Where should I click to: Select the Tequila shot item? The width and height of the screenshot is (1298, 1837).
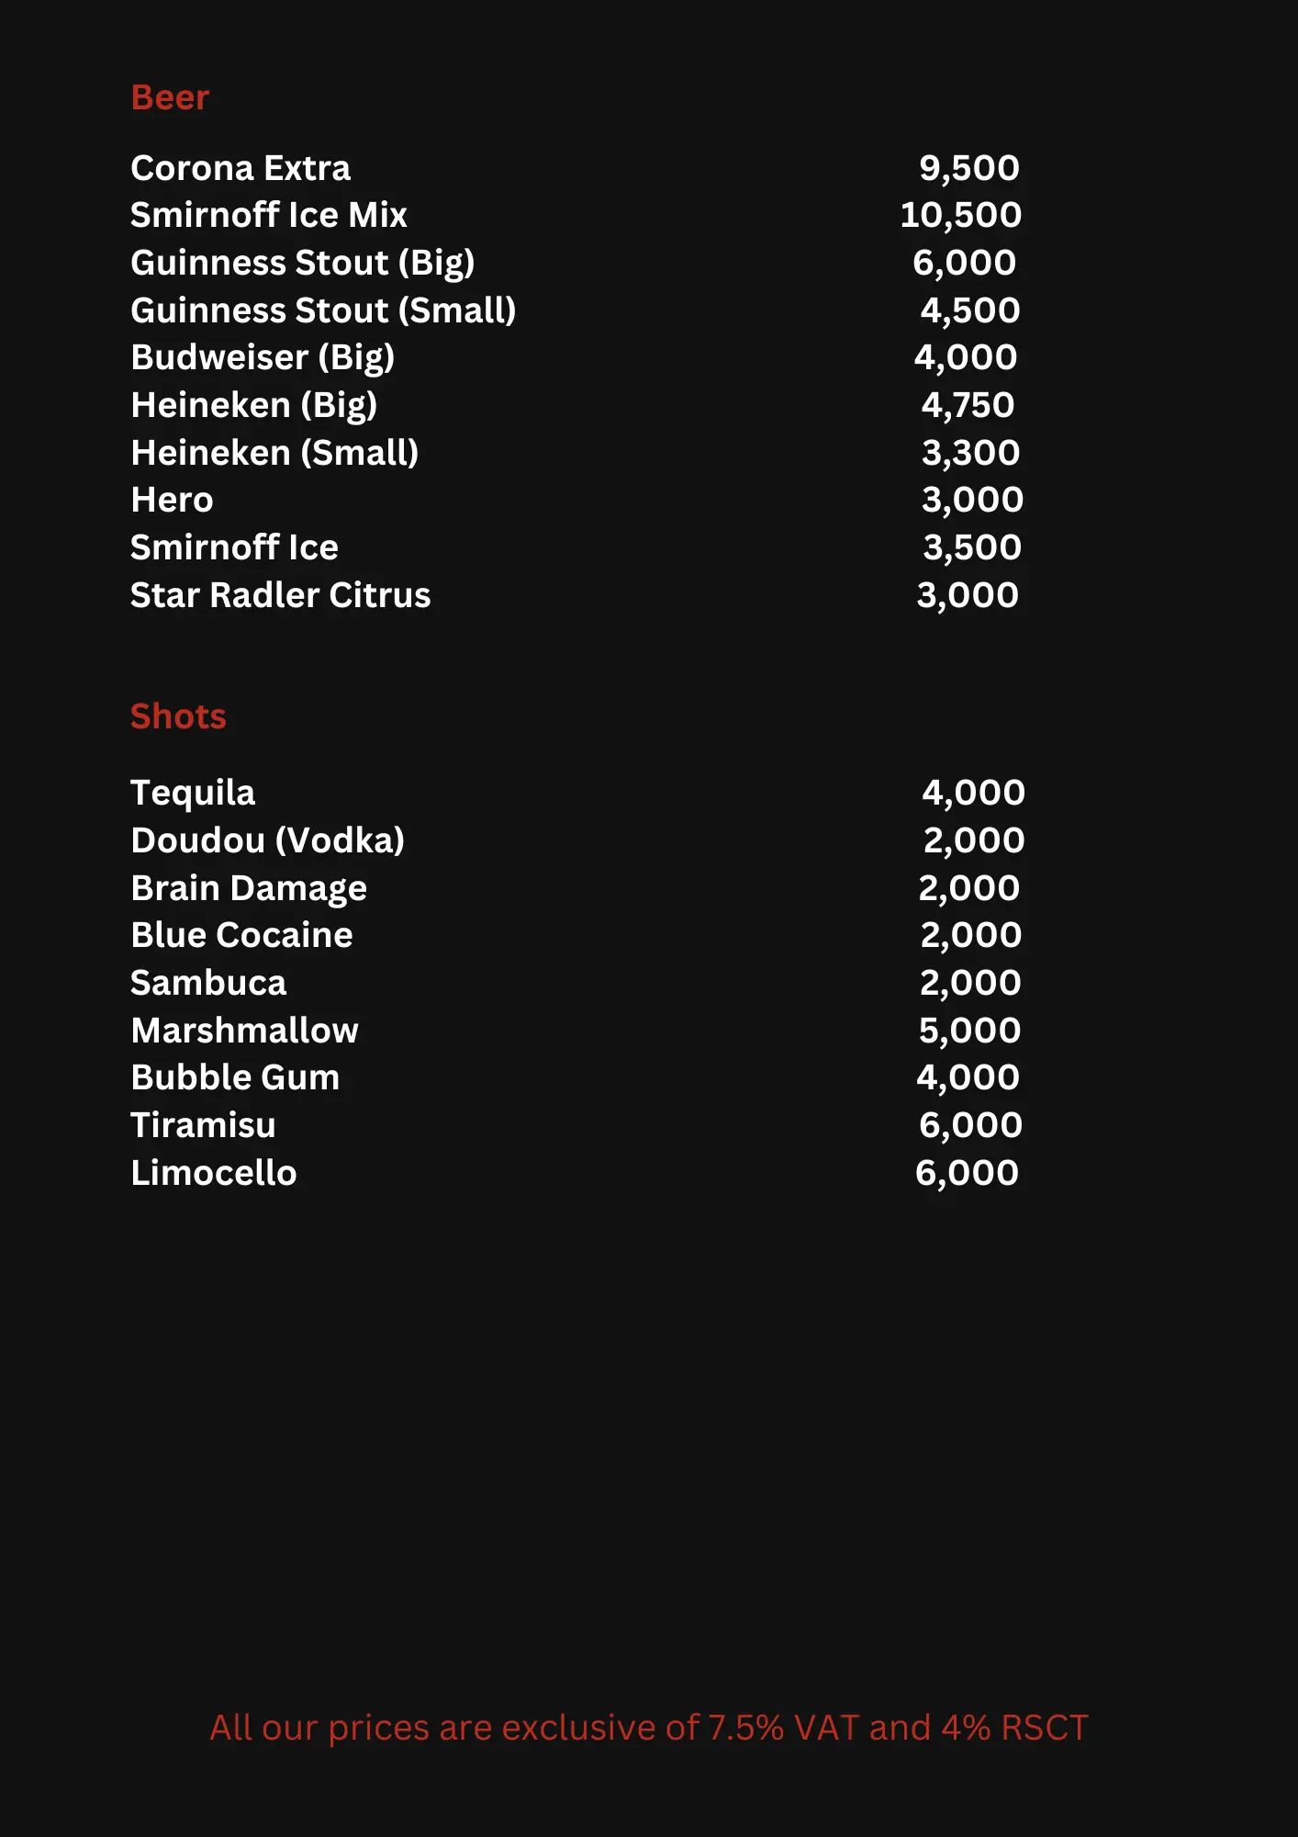click(193, 793)
